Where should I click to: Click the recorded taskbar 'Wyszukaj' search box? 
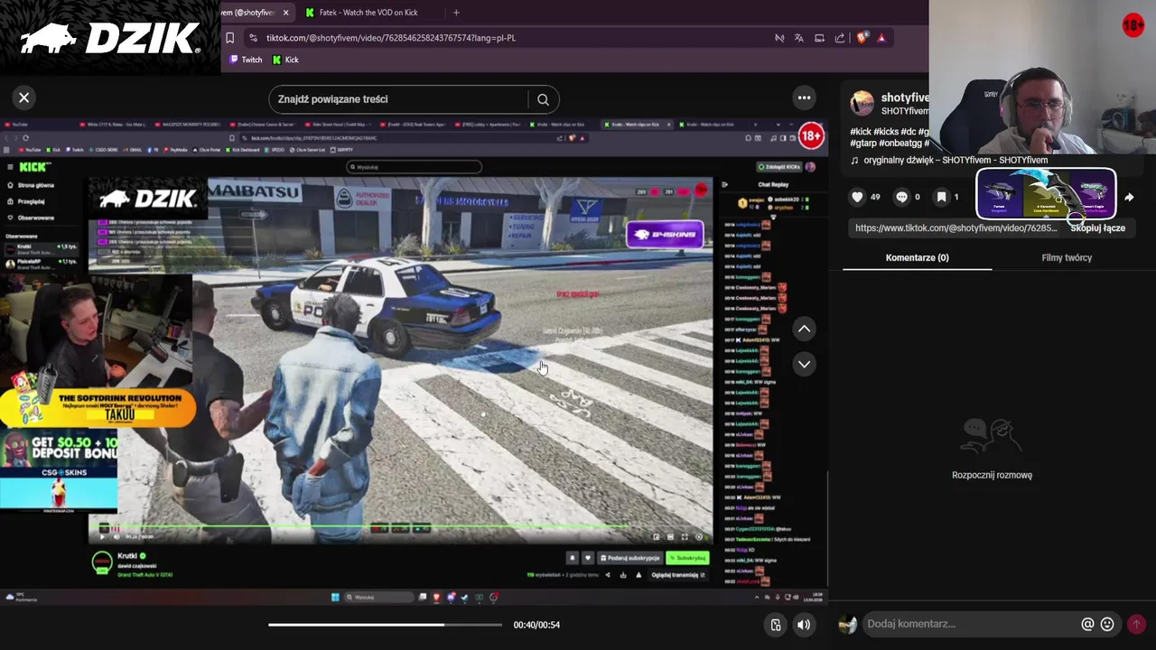pos(378,597)
